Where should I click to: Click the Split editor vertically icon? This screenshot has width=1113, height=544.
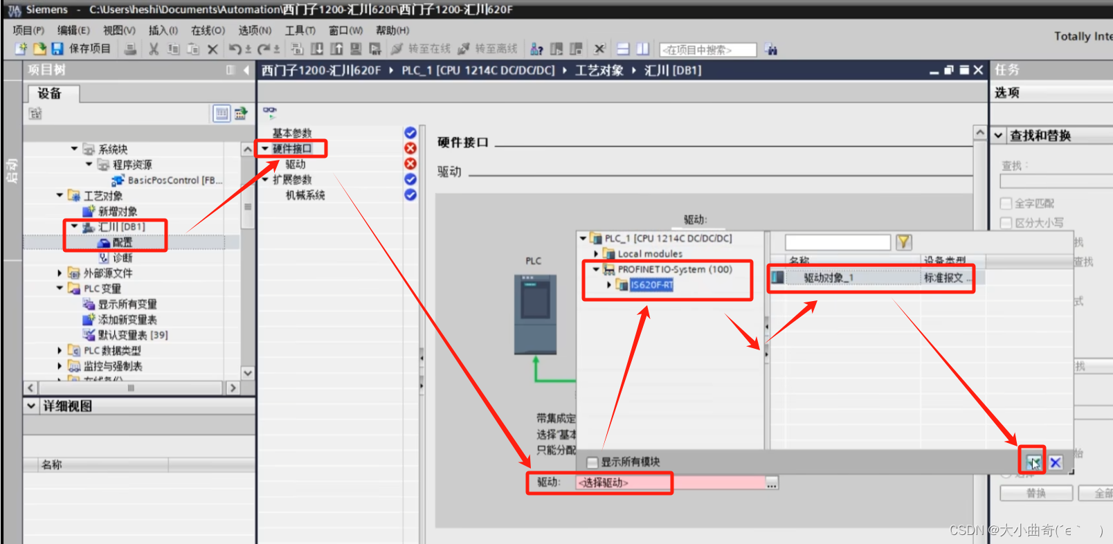pyautogui.click(x=643, y=49)
